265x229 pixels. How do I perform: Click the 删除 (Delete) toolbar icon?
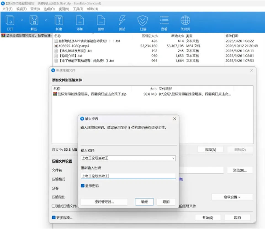pos(101,20)
